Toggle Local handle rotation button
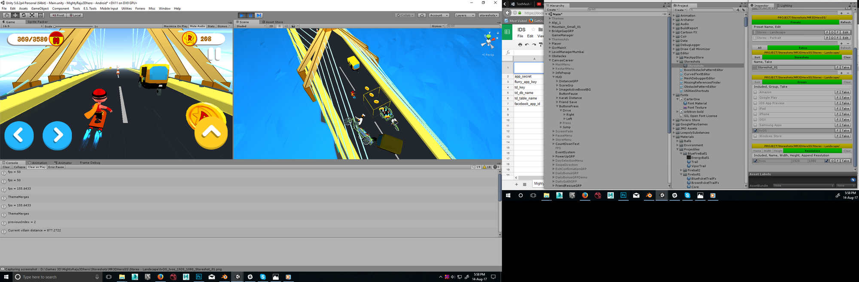 click(x=75, y=15)
